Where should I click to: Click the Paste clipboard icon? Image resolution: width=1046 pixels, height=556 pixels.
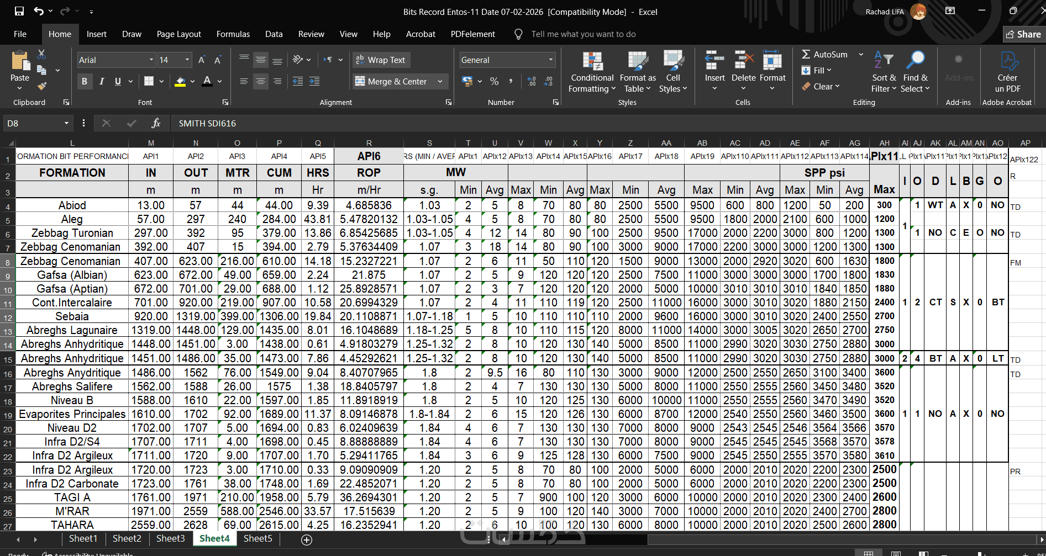20,61
